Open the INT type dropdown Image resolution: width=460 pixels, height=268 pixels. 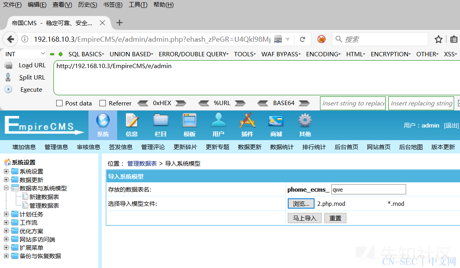[25, 54]
